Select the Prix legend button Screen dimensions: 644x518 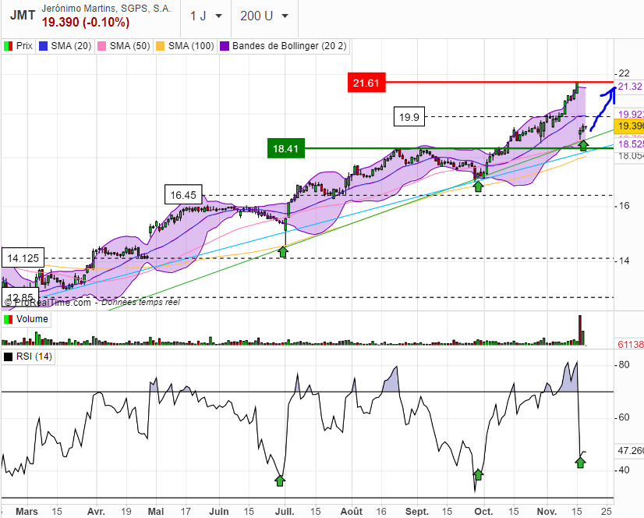tap(18, 45)
